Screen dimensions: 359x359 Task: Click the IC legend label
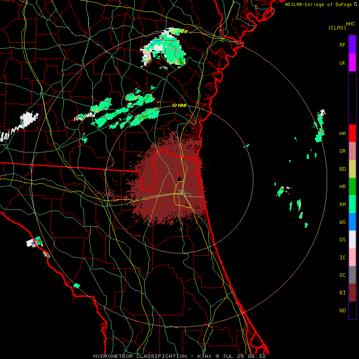342,258
